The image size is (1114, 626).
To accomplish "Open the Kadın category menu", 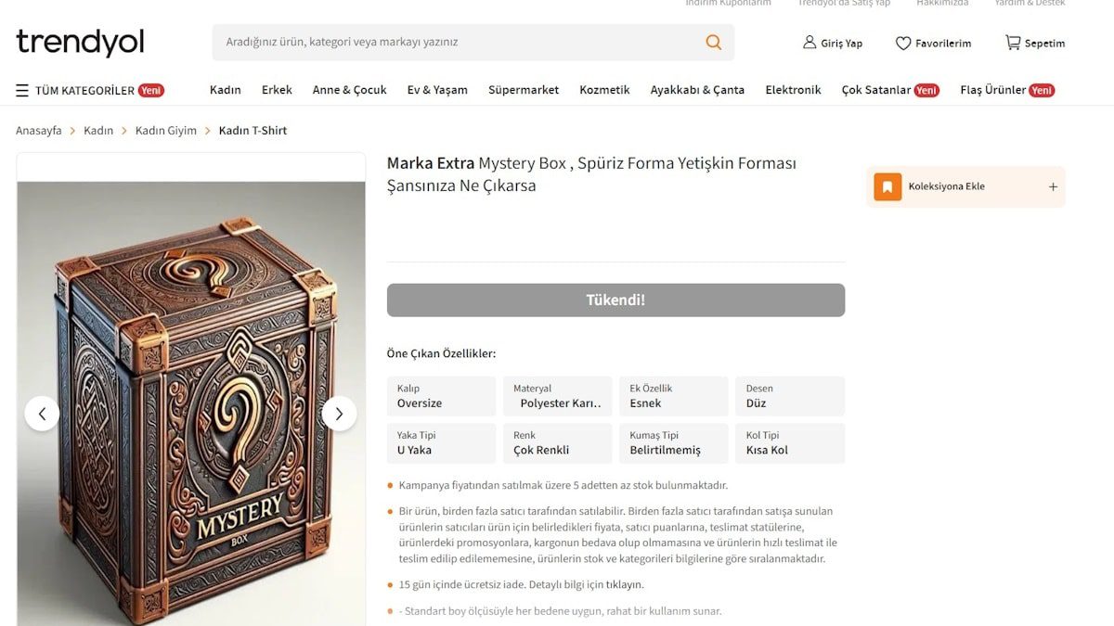I will (x=226, y=90).
